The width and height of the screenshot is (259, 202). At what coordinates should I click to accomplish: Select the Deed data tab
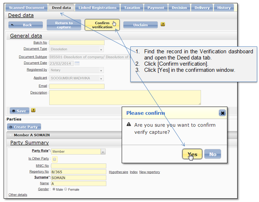coord(61,8)
